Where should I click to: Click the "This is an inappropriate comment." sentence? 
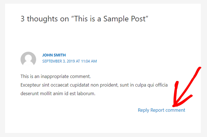tap(56, 76)
